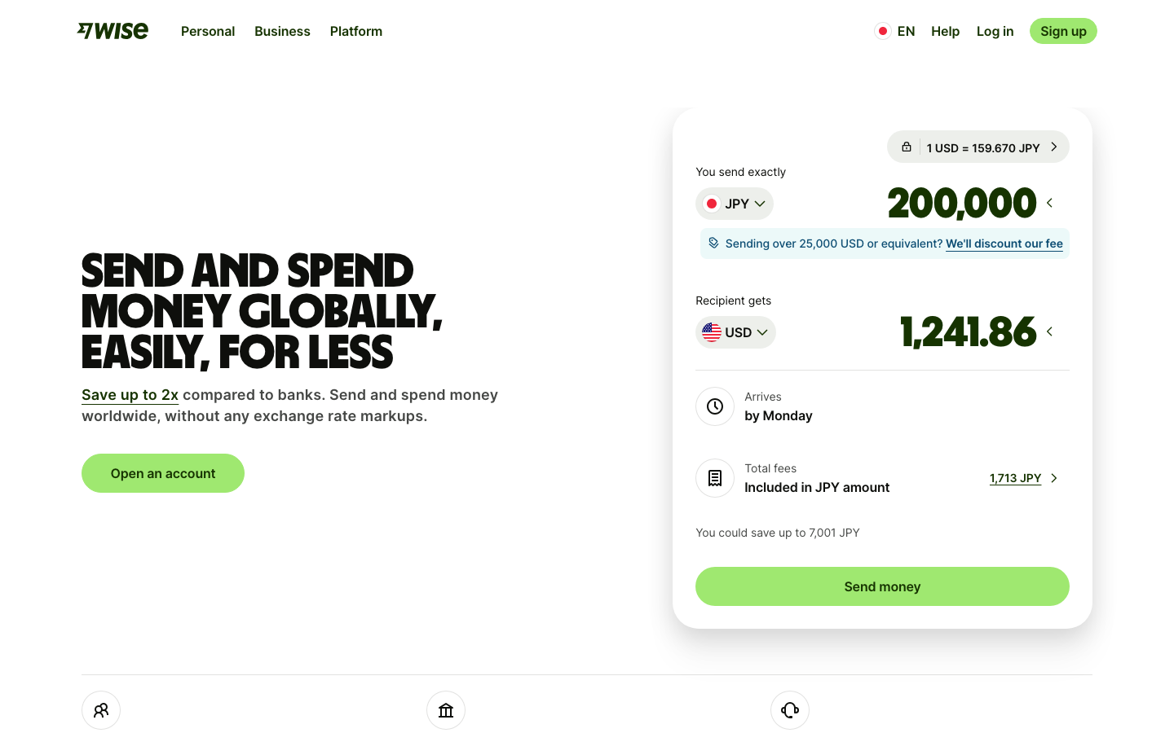This screenshot has width=1174, height=733.
Task: Open the JPY send currency dropdown
Action: coord(735,204)
